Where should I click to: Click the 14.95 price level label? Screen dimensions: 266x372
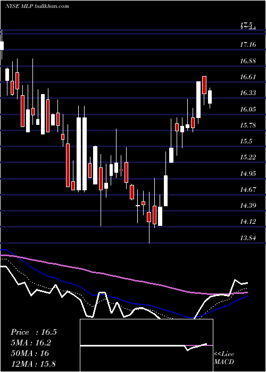click(248, 173)
